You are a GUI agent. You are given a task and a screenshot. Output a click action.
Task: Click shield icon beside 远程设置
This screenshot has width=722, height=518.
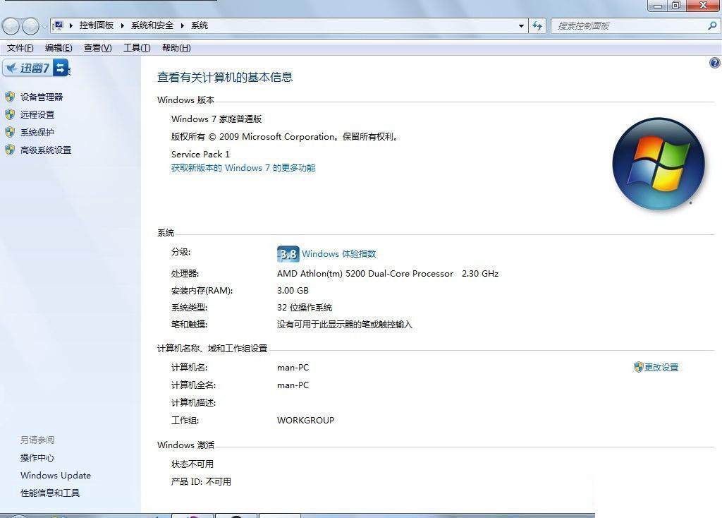(10, 114)
